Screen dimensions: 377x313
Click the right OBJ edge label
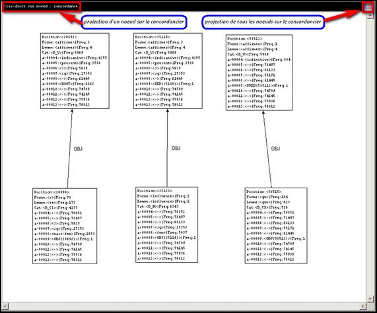click(275, 149)
